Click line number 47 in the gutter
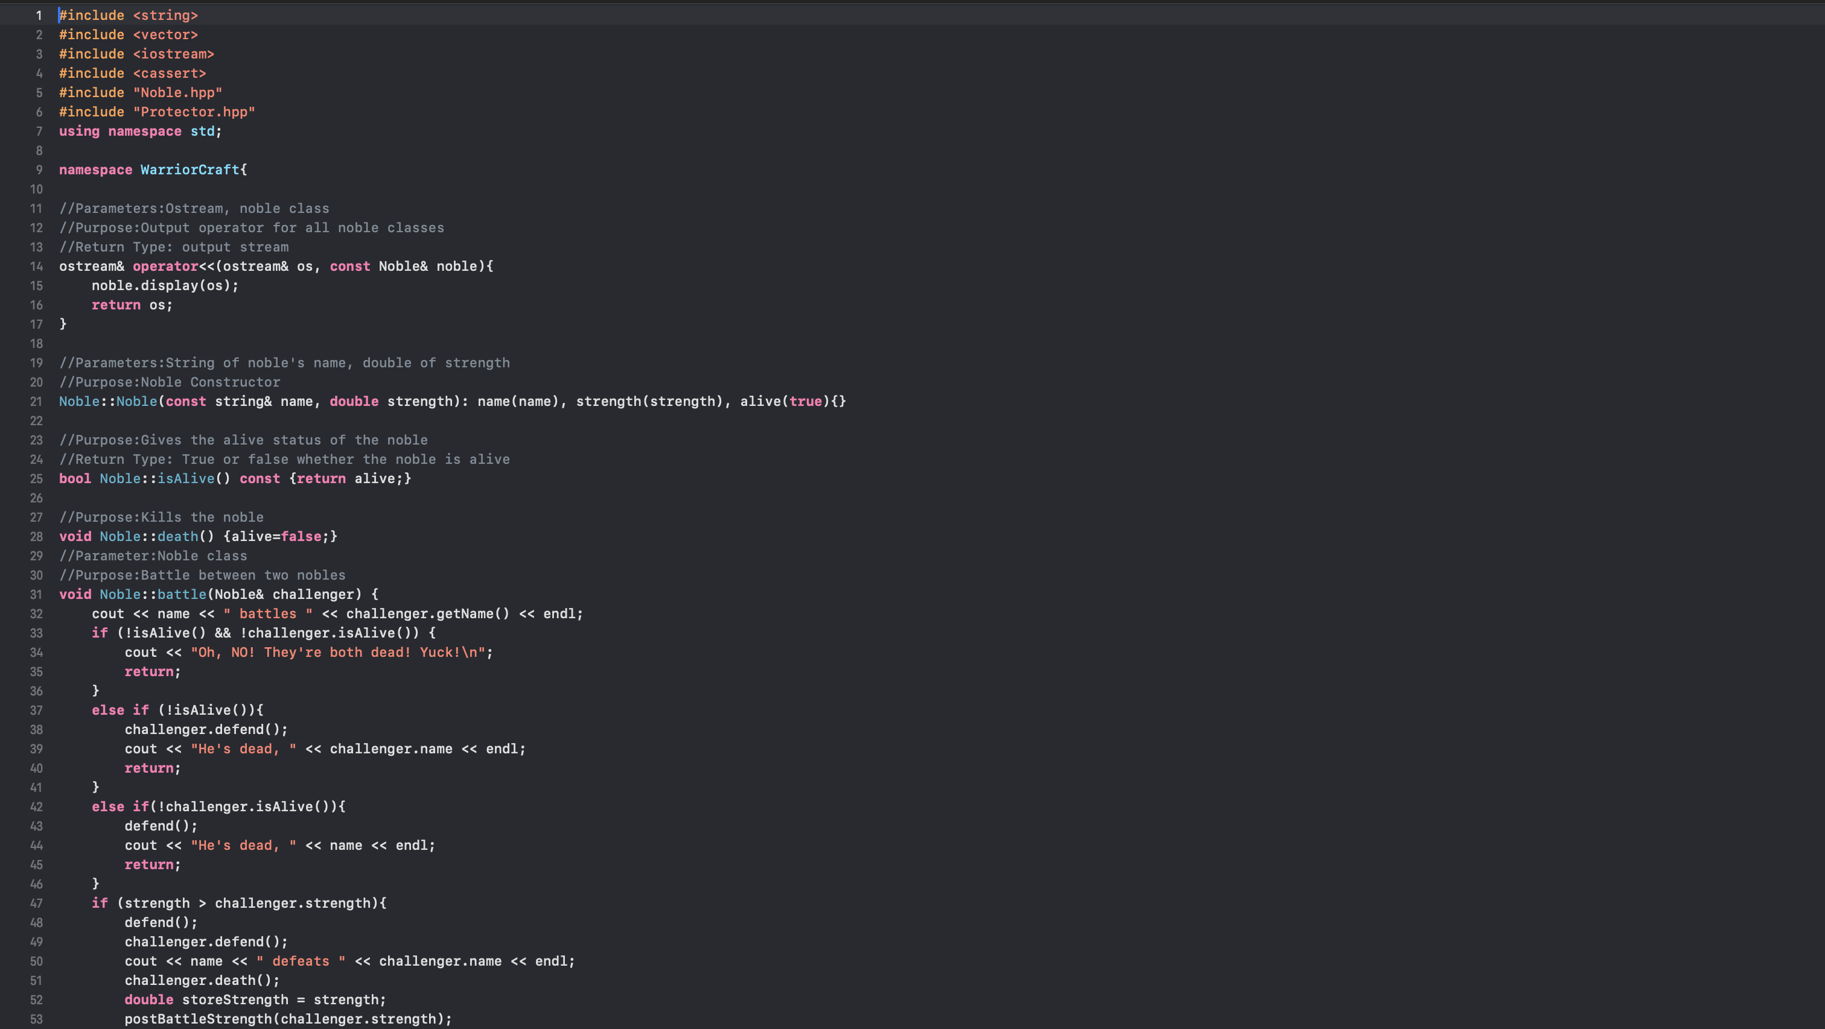This screenshot has width=1825, height=1029. pyautogui.click(x=36, y=904)
